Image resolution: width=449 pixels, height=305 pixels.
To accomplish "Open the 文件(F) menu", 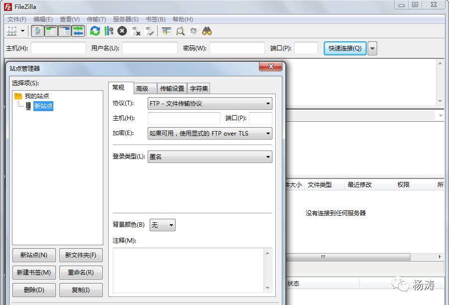I will click(16, 19).
